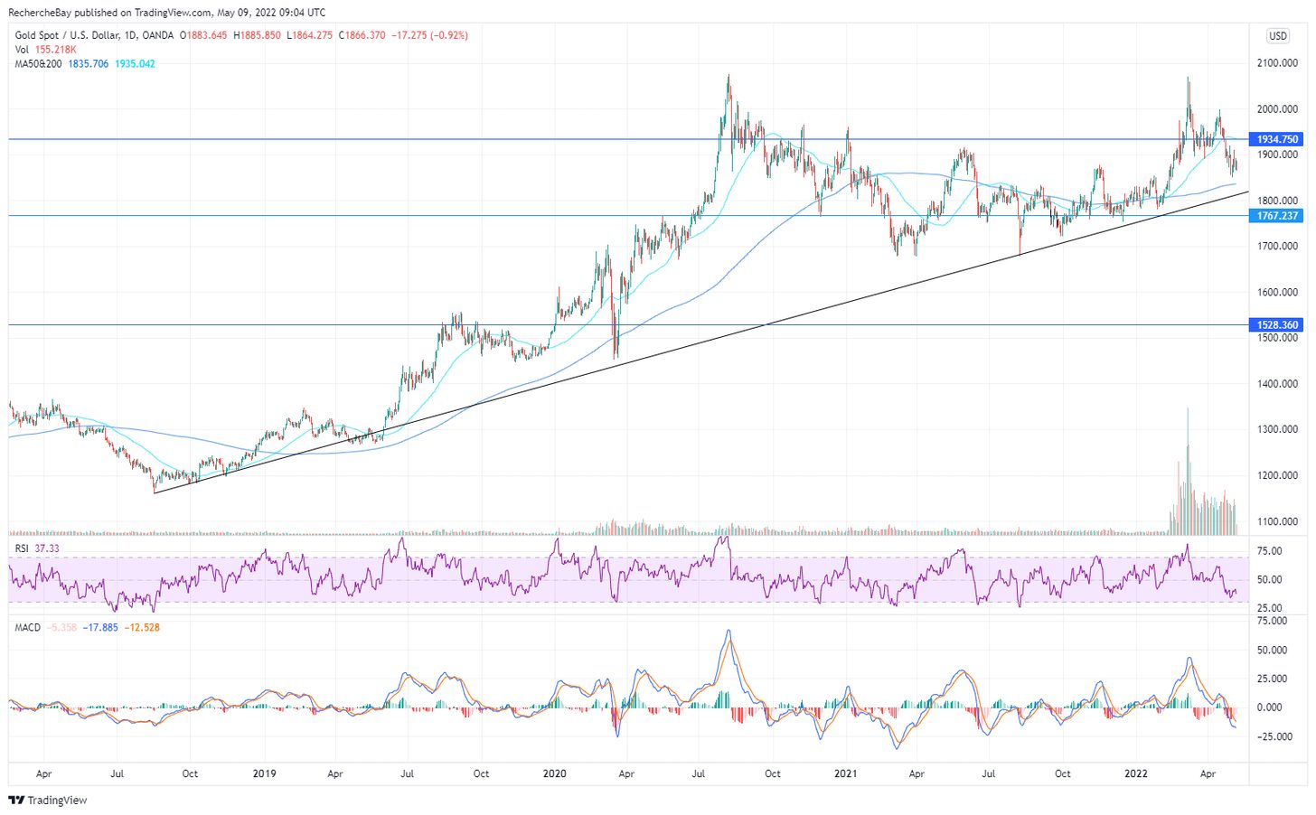The height and width of the screenshot is (815, 1316).
Task: Select the 1767.237 horizontal line price label
Action: click(1276, 216)
